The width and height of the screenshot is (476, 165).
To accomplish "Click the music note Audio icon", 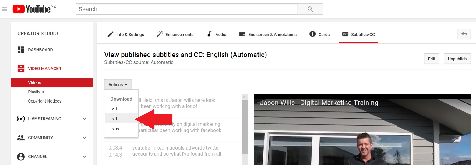I will click(x=209, y=34).
